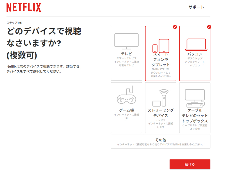Image resolution: width=225 pixels, height=183 pixels.
Task: Click the どのデバイスで視聴なさいますか heading
Action: pos(44,43)
